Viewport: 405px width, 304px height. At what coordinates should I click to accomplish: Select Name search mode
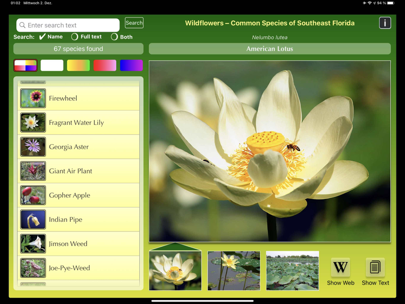[51, 37]
